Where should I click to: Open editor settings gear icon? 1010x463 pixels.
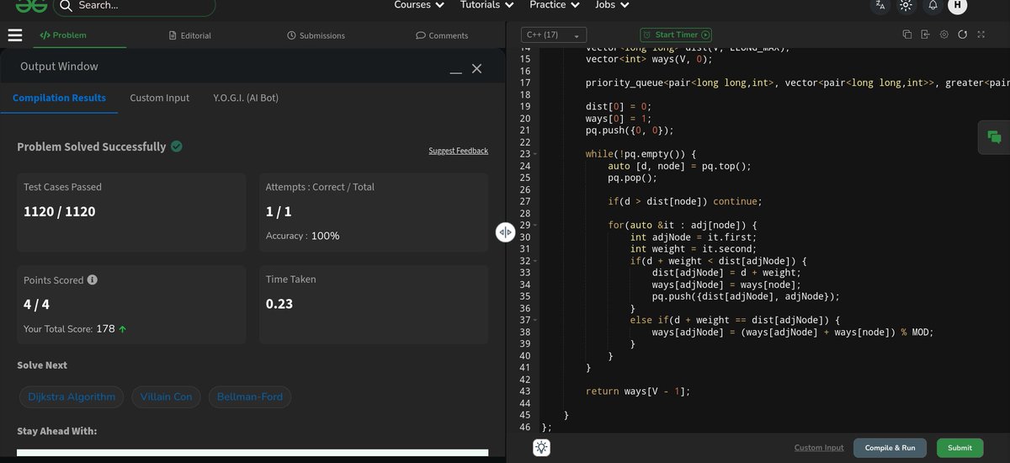(944, 35)
